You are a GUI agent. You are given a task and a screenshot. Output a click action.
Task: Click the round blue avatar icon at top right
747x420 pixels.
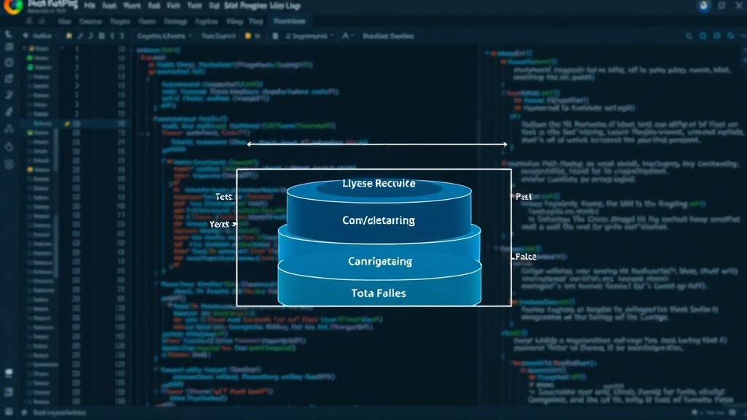click(704, 6)
